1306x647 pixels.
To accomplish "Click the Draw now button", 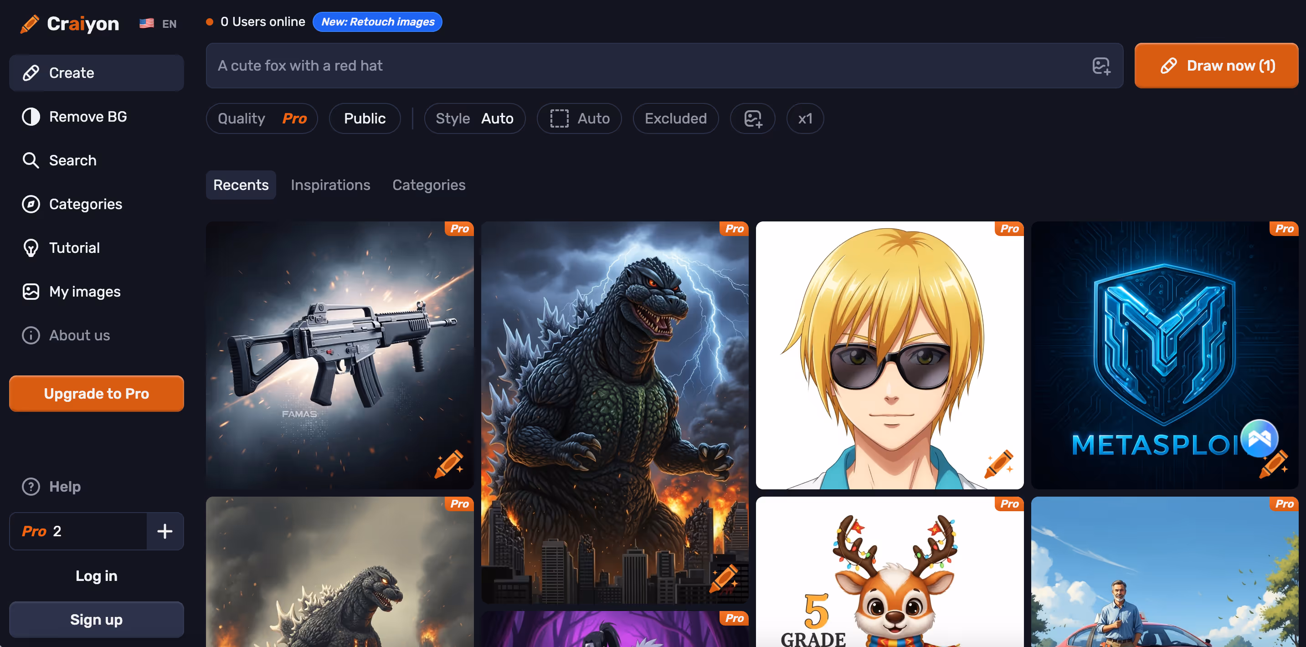I will point(1216,66).
